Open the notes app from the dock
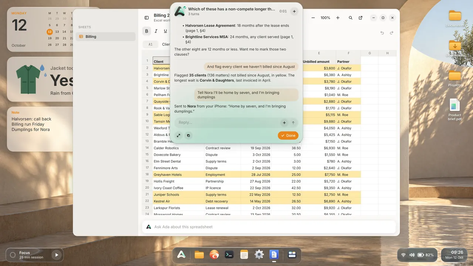Viewport: 473px width, 266px height. tap(244, 255)
